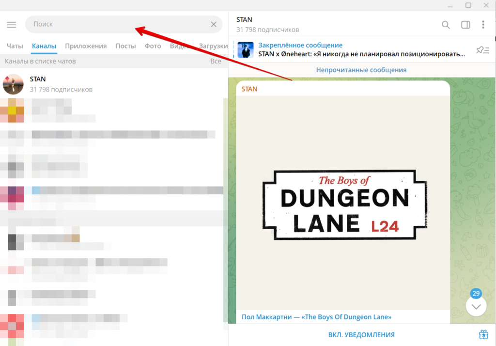Open the Приложения tab

(86, 46)
